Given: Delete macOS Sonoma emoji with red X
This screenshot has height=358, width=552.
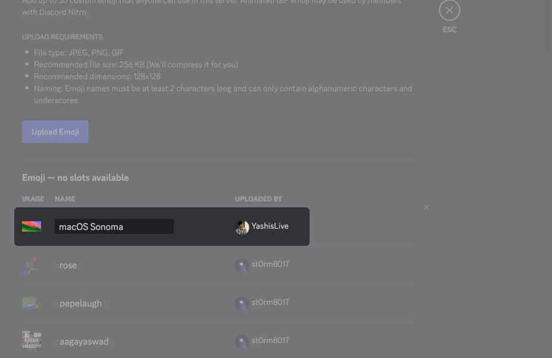Looking at the screenshot, I should [426, 207].
